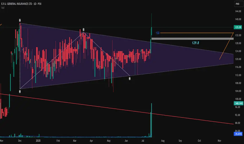Click the Aug label on time axis
244x144 pixels.
click(163, 141)
